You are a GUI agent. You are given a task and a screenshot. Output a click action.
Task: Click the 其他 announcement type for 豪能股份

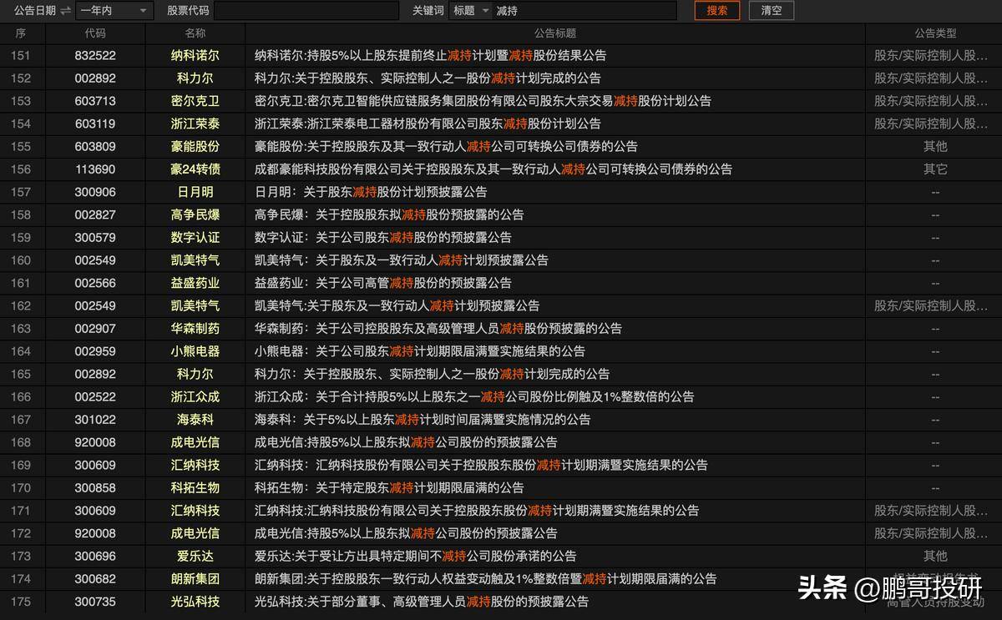(936, 146)
